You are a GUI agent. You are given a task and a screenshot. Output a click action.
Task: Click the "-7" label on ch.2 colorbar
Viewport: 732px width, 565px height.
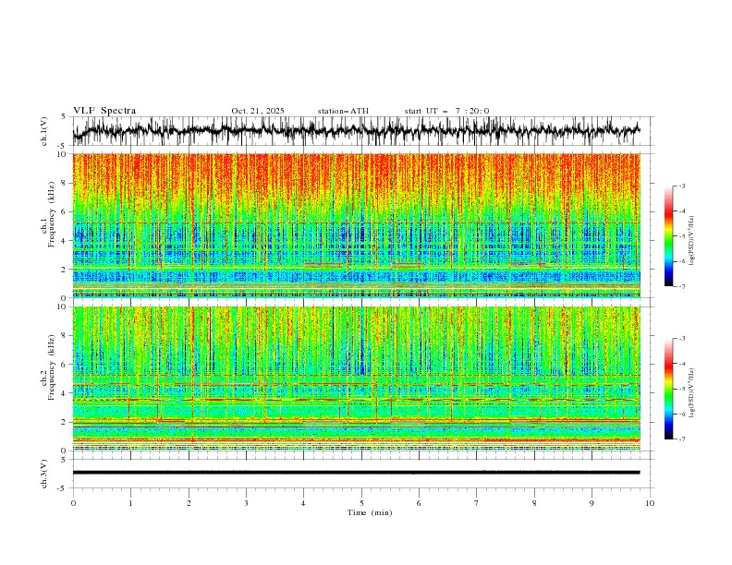click(x=682, y=439)
